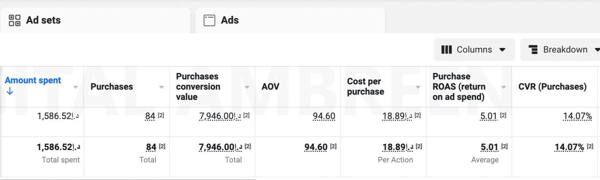600x180 pixels.
Task: Open the Columns dropdown
Action: [x=474, y=50]
